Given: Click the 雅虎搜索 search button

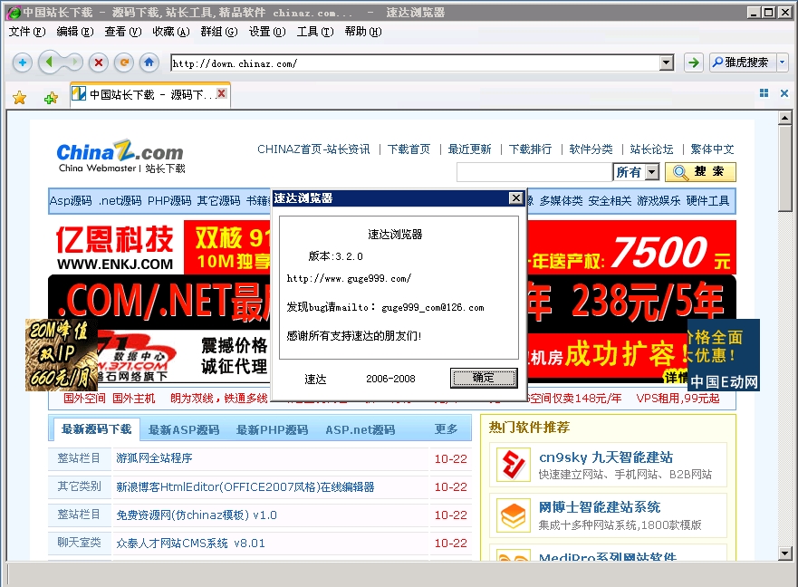Looking at the screenshot, I should point(743,63).
